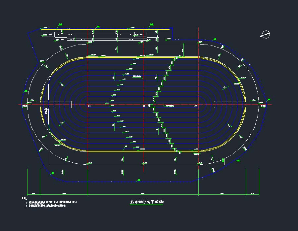Click the D center label on axis
This screenshot has height=231, width=298.
point(144,106)
